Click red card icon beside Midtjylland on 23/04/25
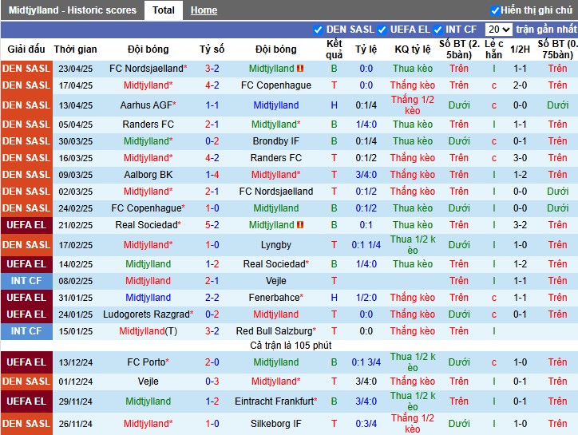578x435 pixels. point(300,68)
